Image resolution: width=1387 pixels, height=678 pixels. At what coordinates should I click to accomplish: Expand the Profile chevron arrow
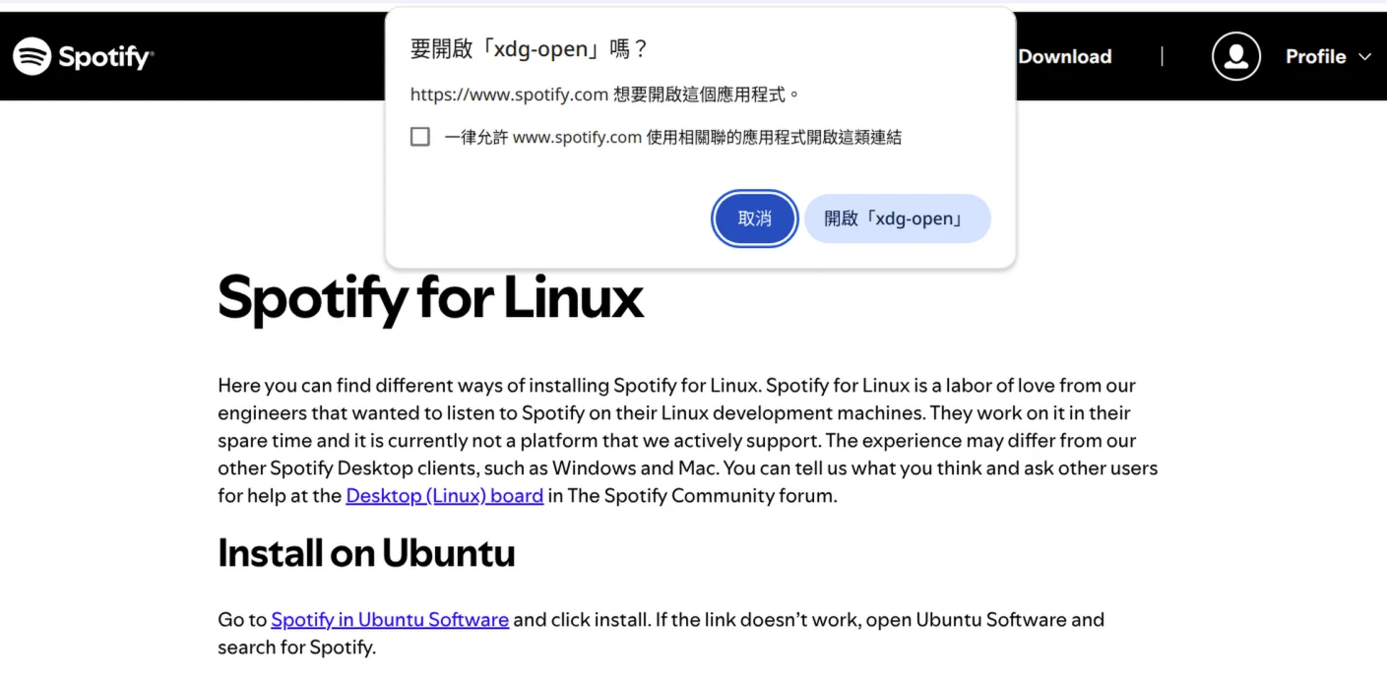pyautogui.click(x=1364, y=57)
